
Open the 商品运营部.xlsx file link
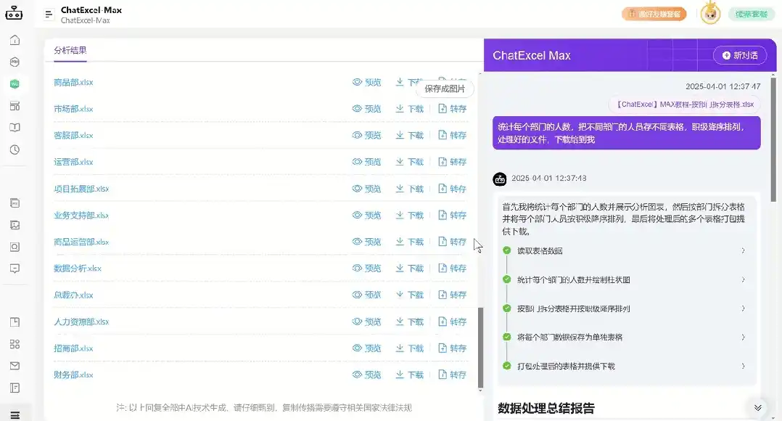click(81, 242)
